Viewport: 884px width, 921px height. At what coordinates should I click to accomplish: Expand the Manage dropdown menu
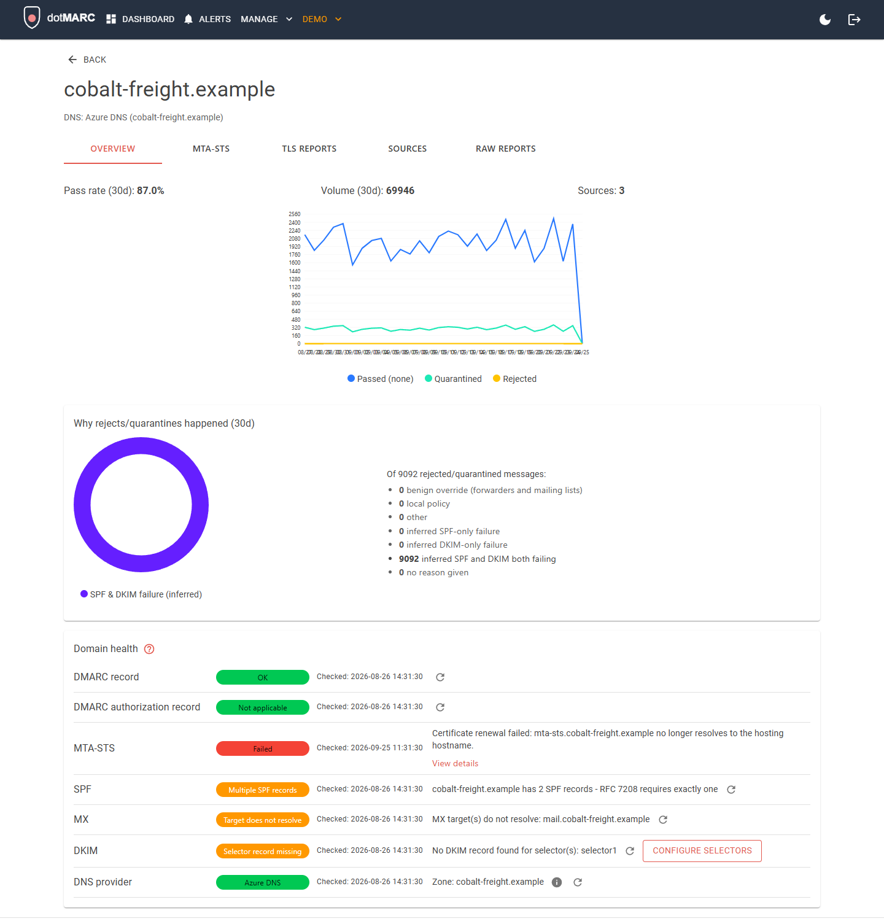266,19
